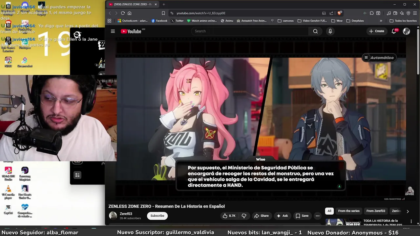
Task: Click the YouTube search magnifier button
Action: [315, 31]
